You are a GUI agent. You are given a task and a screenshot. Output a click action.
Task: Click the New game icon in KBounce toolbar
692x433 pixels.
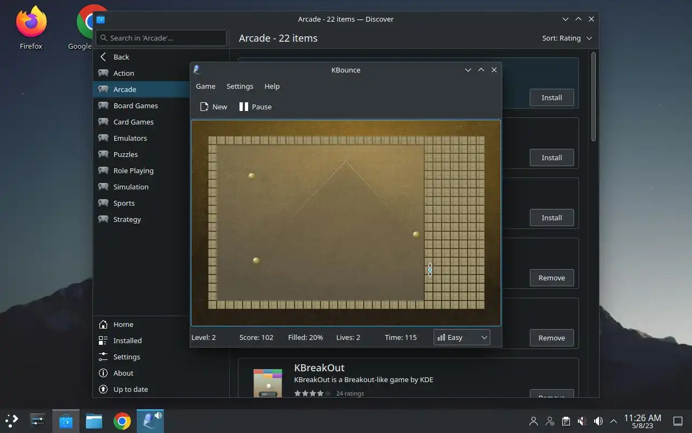(x=204, y=107)
